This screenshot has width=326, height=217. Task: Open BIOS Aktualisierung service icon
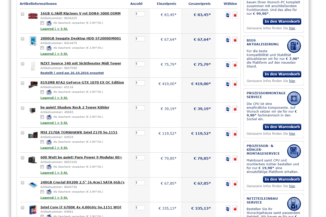pos(294,46)
